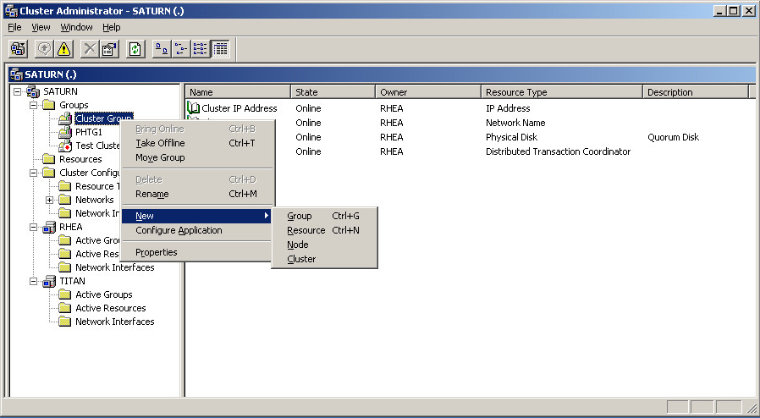The height and width of the screenshot is (418, 760).
Task: Click the app icon in the title bar
Action: 11,11
